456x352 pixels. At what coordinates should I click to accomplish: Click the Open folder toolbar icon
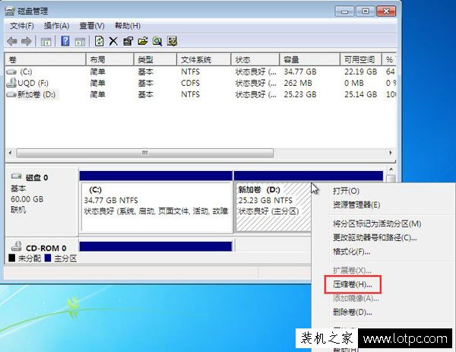(x=143, y=41)
